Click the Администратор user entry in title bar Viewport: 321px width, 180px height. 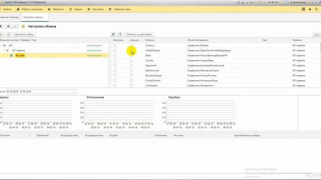point(298,2)
